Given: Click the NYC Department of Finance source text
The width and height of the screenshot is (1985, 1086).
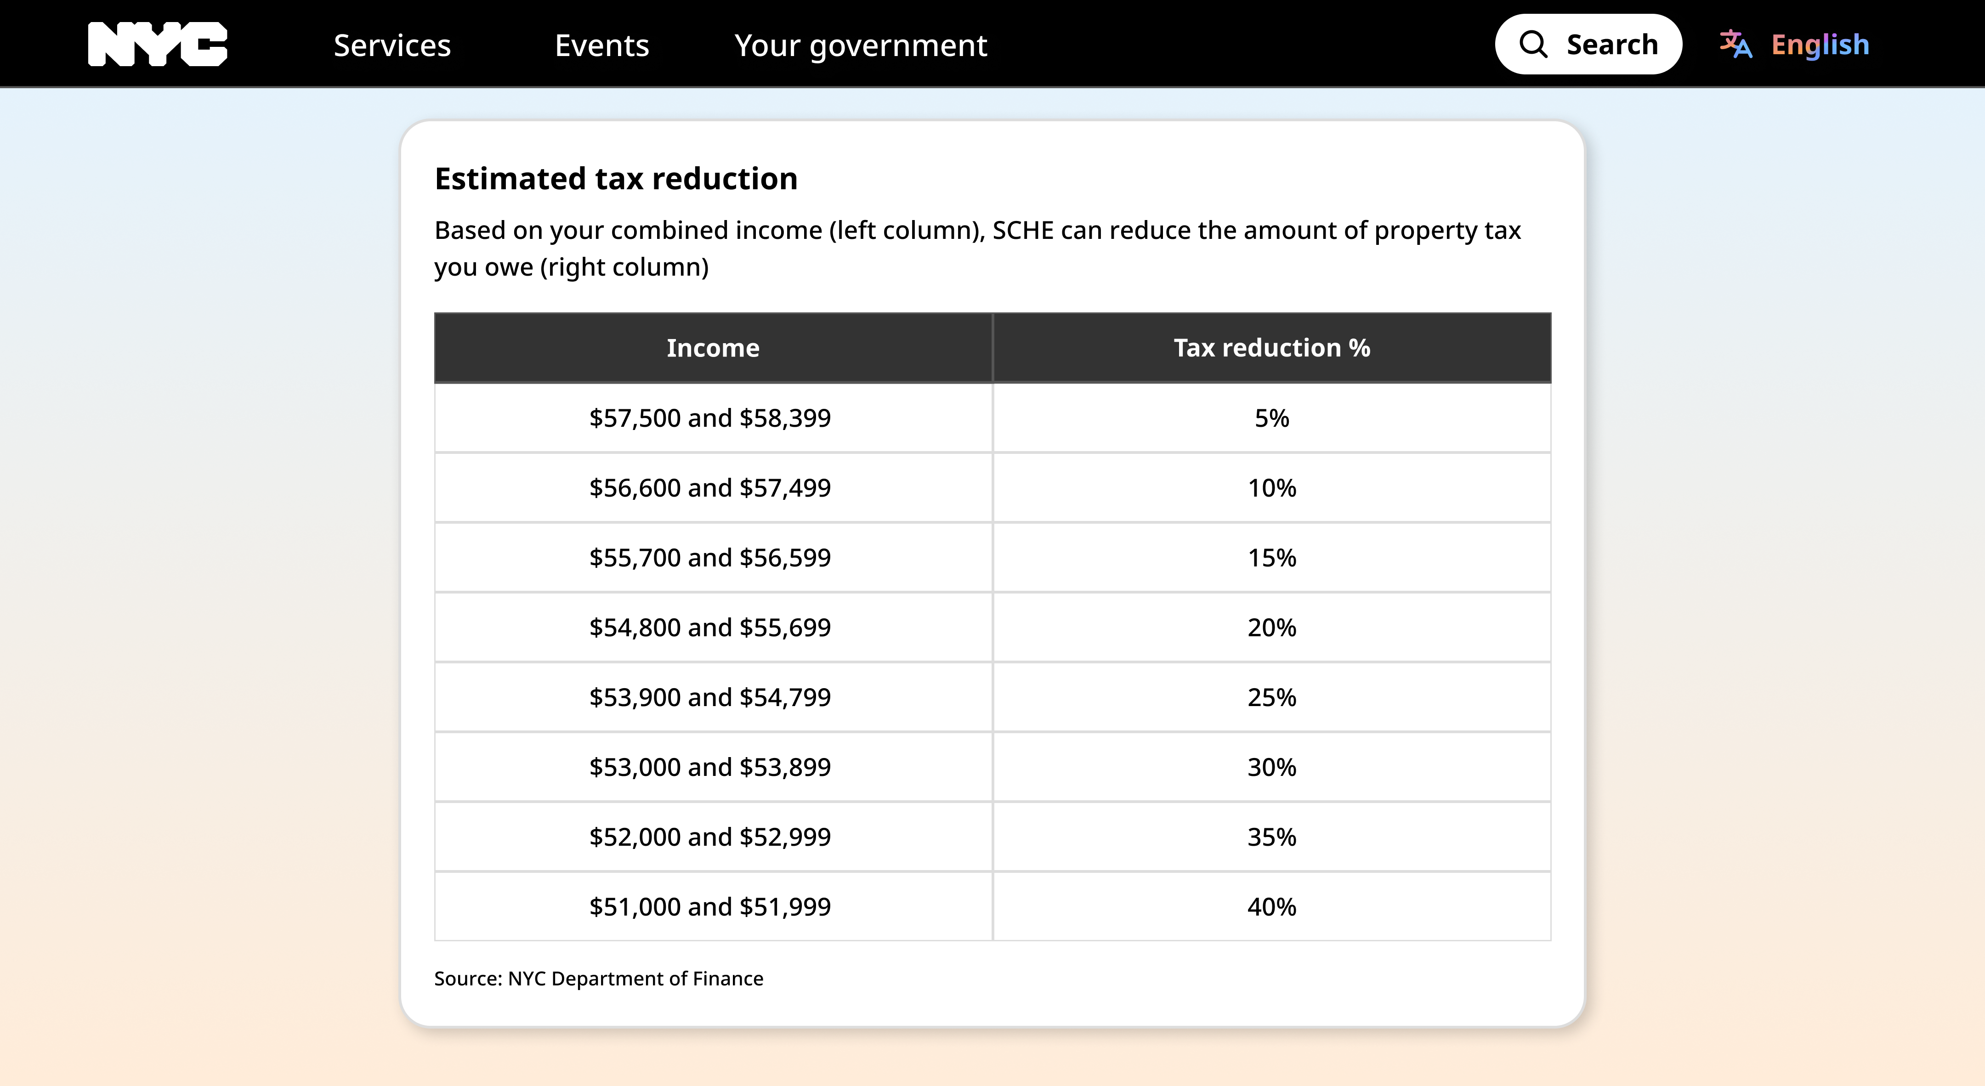Looking at the screenshot, I should pyautogui.click(x=599, y=978).
